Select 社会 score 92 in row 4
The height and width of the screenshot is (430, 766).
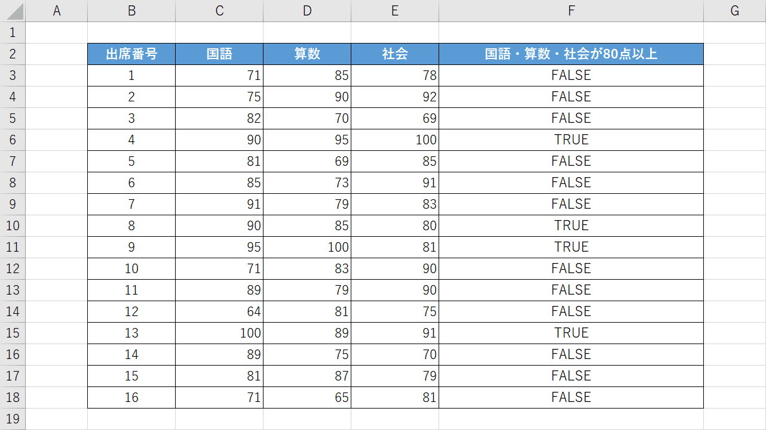(x=395, y=97)
